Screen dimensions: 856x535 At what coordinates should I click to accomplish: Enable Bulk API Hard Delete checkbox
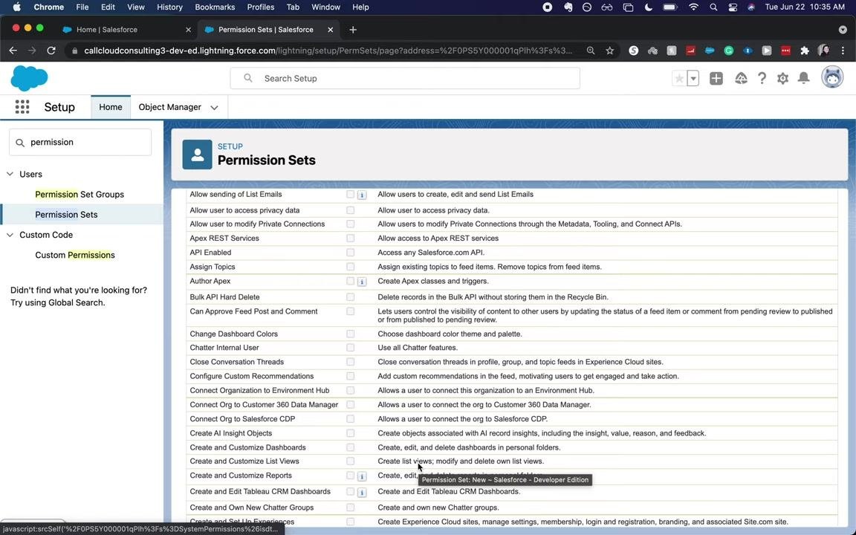point(351,297)
